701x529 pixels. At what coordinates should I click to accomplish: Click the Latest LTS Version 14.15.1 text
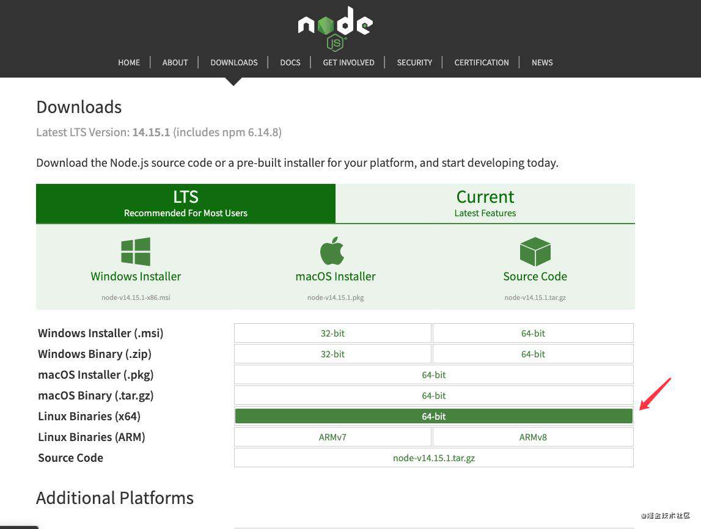tap(159, 132)
